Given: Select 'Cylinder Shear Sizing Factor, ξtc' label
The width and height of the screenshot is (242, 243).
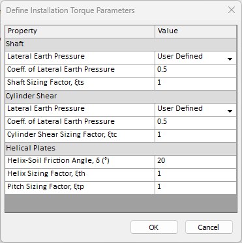Looking at the screenshot, I should click(62, 134).
